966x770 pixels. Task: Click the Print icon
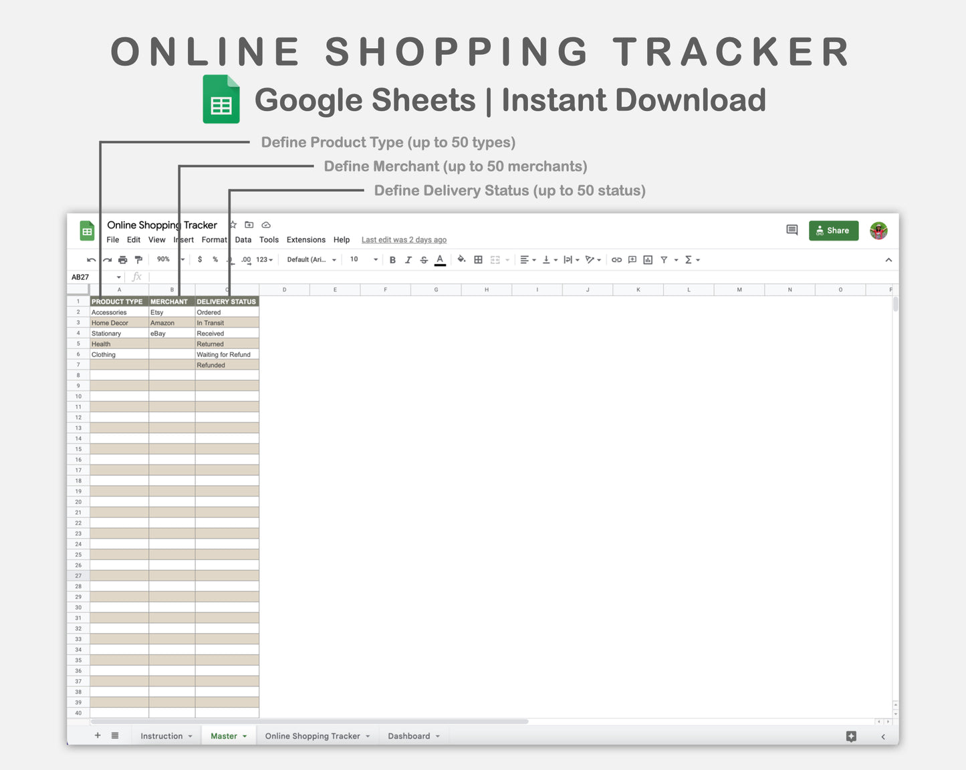tap(123, 259)
